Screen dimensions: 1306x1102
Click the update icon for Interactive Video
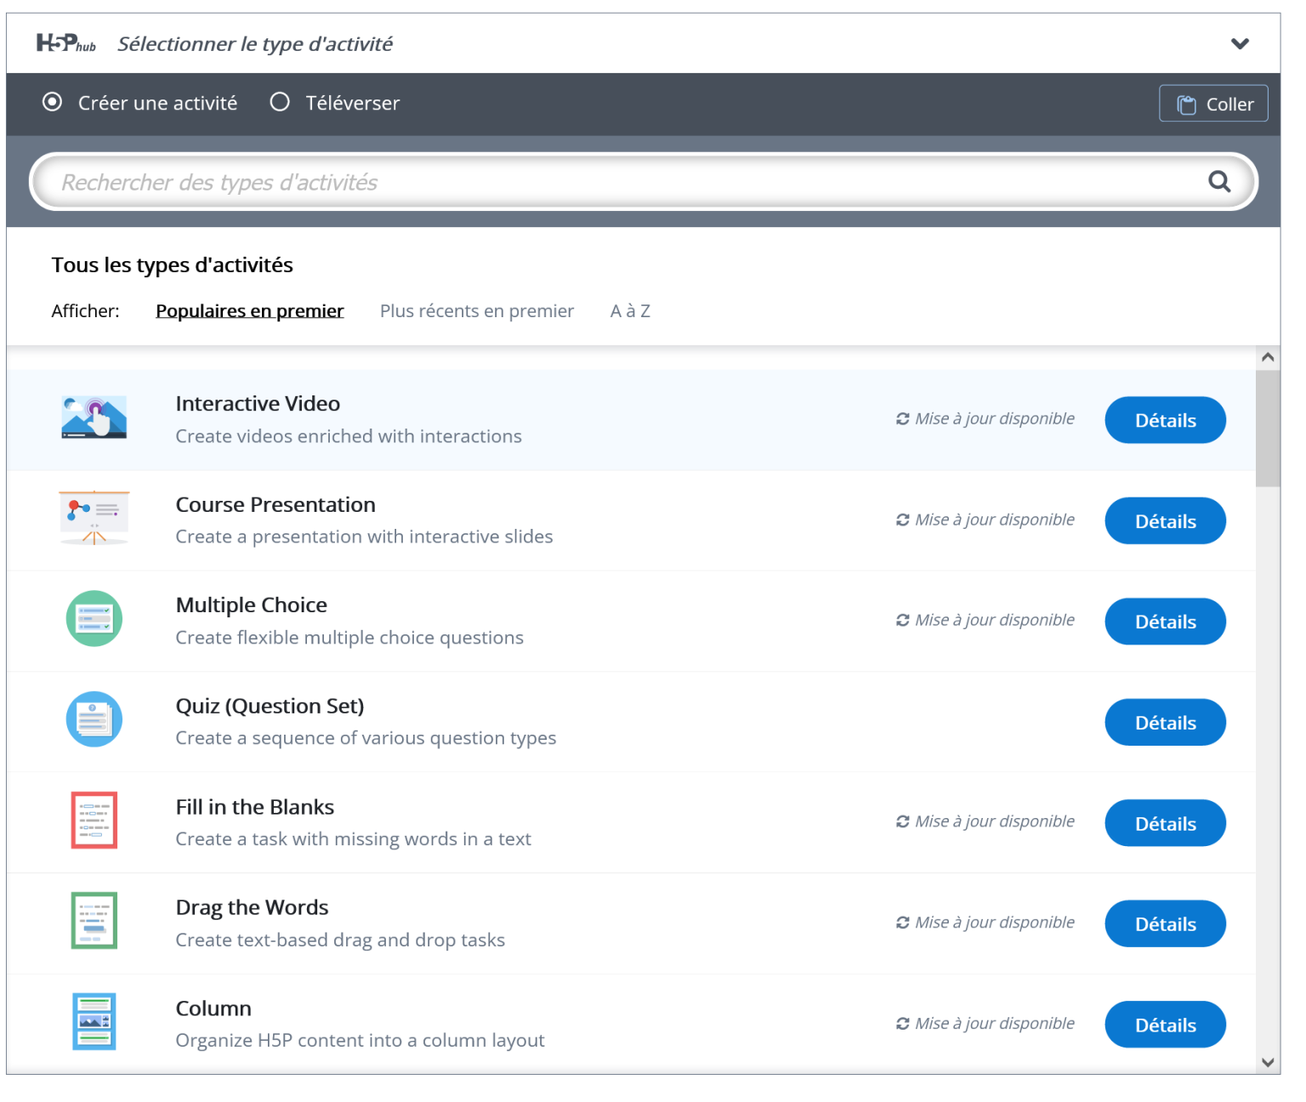point(903,418)
